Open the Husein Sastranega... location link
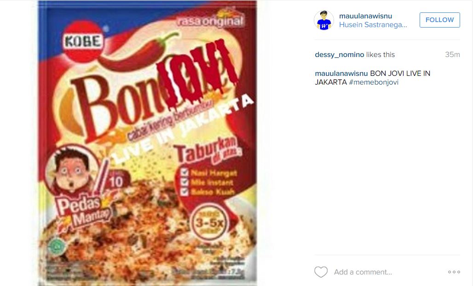 373,25
